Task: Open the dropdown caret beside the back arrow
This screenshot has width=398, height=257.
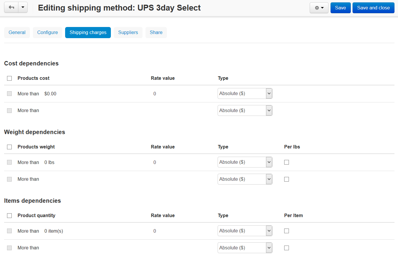Action: tap(23, 8)
